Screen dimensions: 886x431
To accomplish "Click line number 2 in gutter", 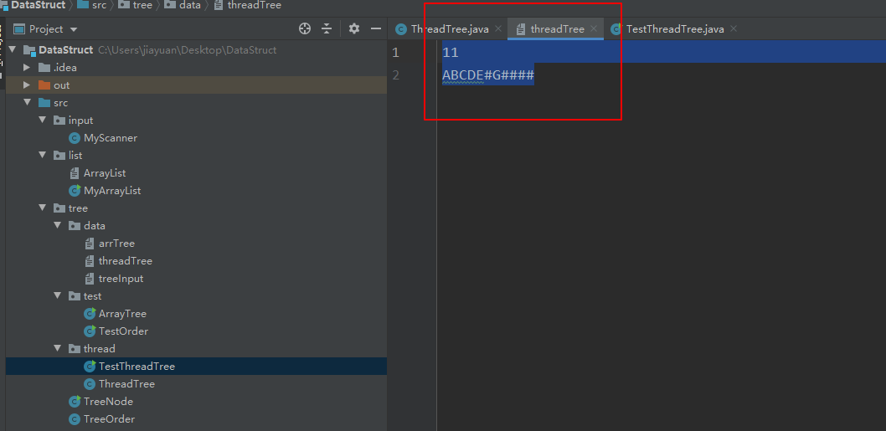I will click(x=395, y=74).
